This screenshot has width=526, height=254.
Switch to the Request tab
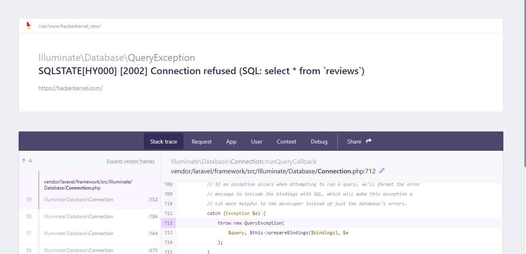pos(202,142)
